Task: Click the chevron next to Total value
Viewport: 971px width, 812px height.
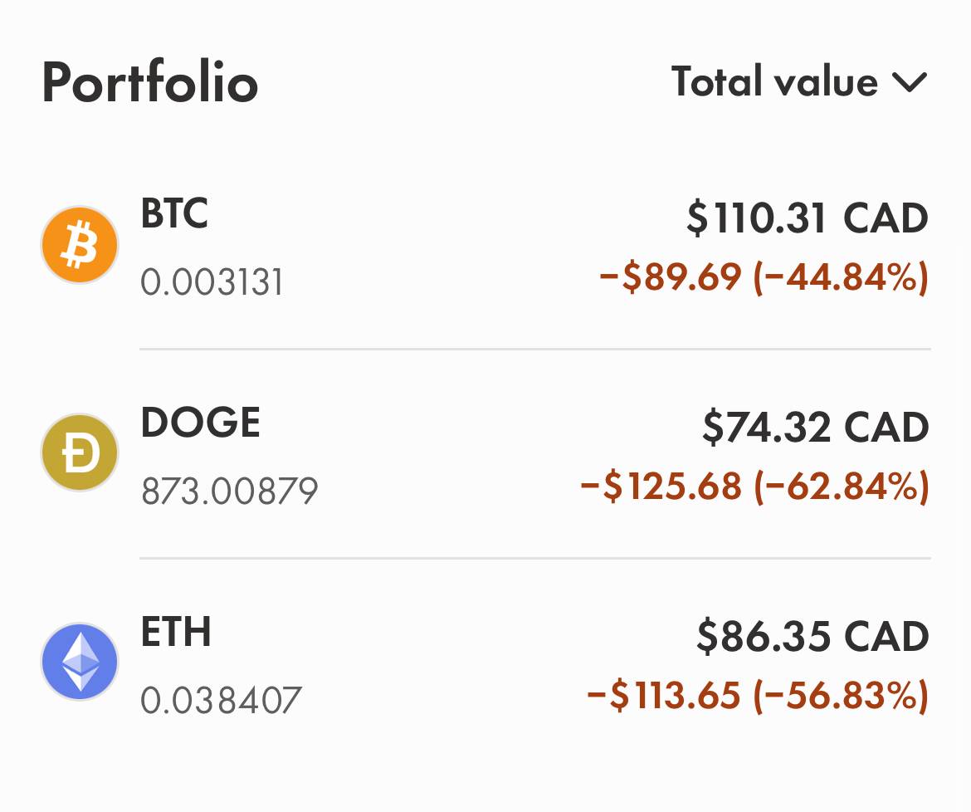Action: pos(910,82)
